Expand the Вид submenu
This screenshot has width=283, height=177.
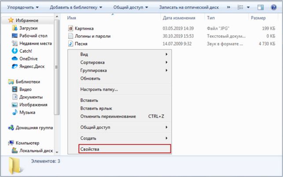pyautogui.click(x=125, y=54)
